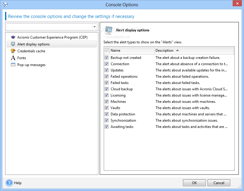Click the Pop-up messages window icon
The height and width of the screenshot is (191, 244).
(x=13, y=65)
